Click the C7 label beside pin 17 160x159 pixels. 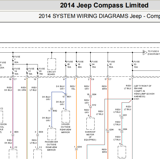(x=110, y=79)
